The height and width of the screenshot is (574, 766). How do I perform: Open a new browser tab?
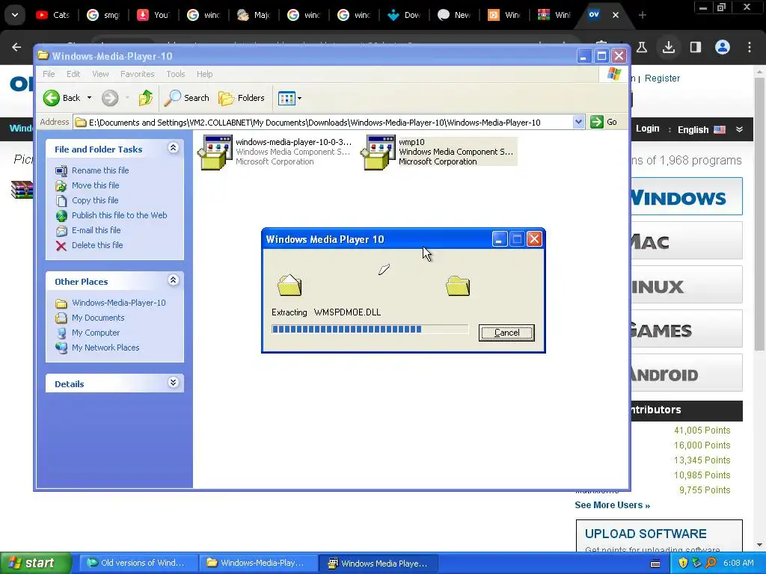point(643,15)
